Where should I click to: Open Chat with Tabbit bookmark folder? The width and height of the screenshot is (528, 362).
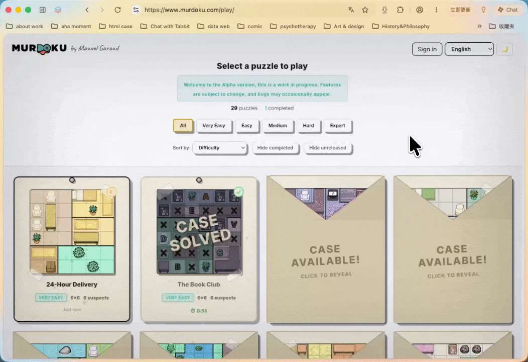click(165, 26)
